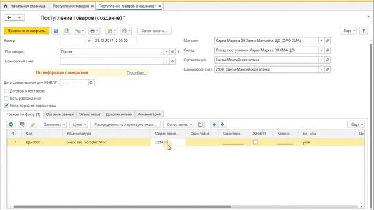Click Распределить по характеристикам button
Screen dimensions: 374x210
[125, 124]
